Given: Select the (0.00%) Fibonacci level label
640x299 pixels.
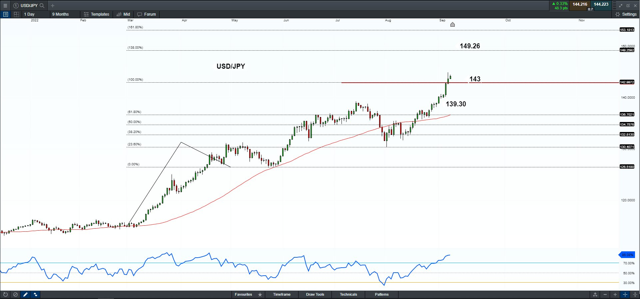Looking at the screenshot, I should tap(134, 164).
